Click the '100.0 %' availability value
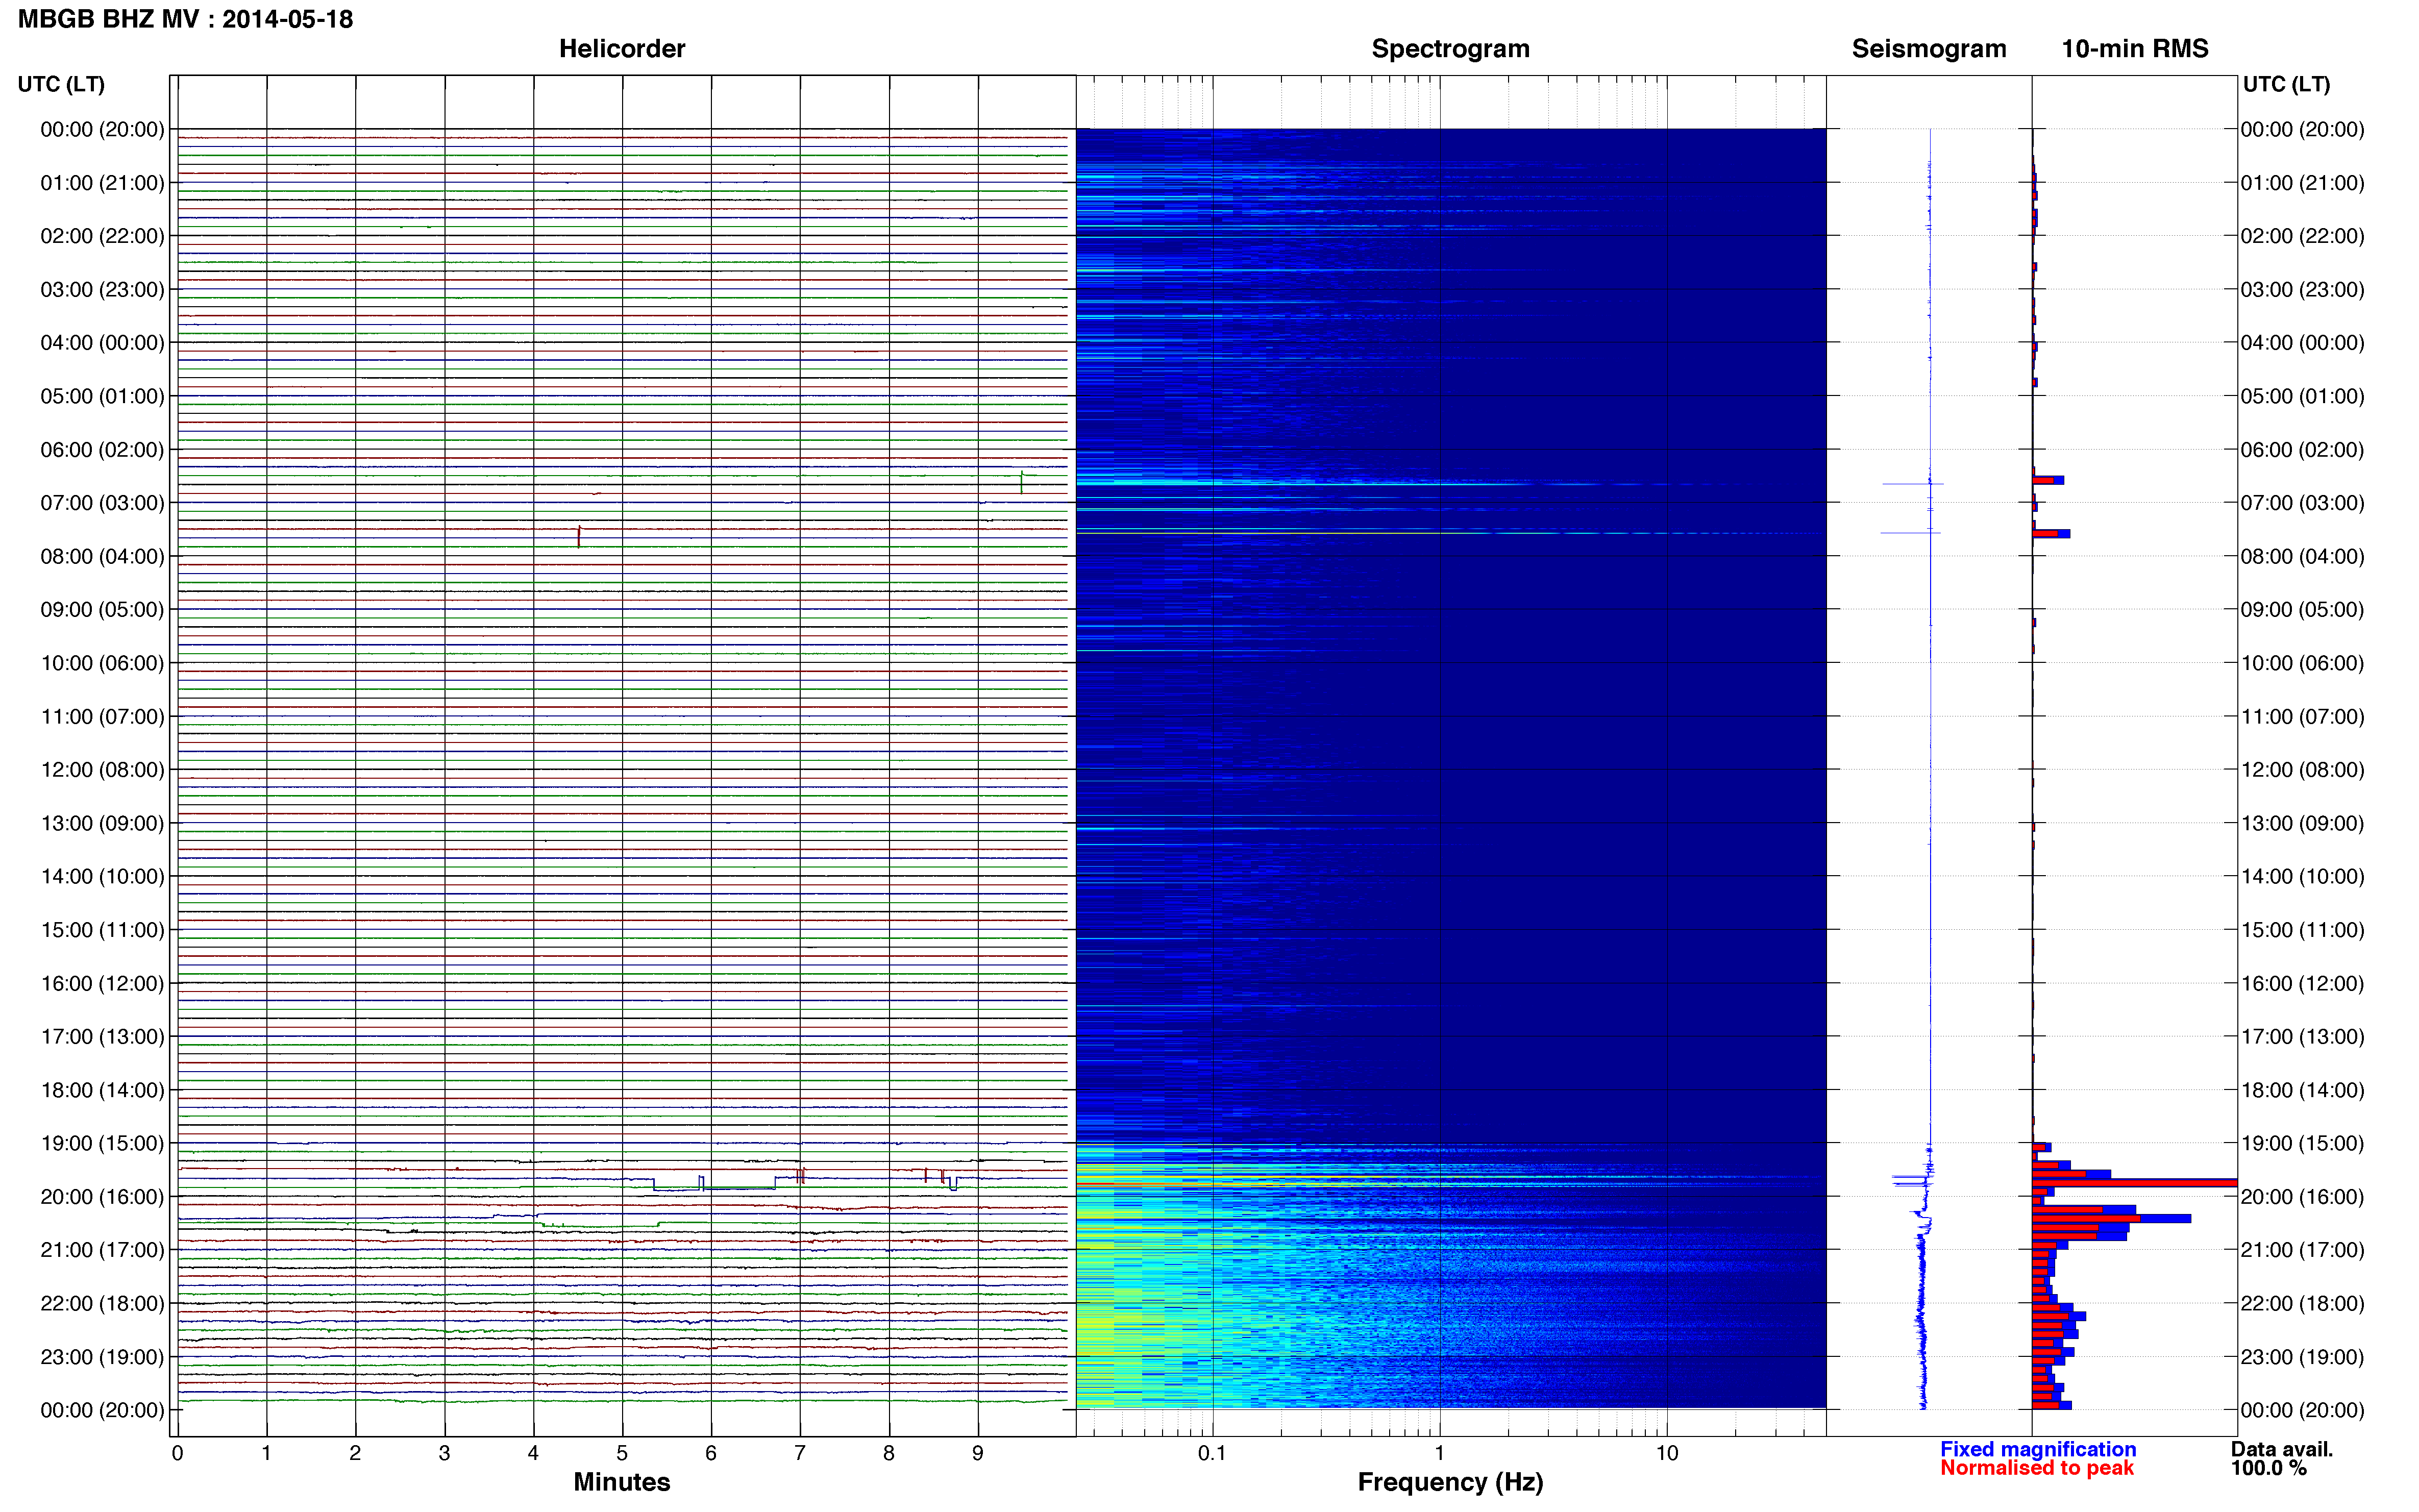 (2269, 1468)
